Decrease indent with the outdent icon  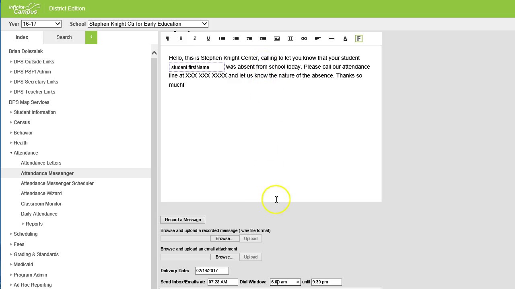click(x=249, y=39)
